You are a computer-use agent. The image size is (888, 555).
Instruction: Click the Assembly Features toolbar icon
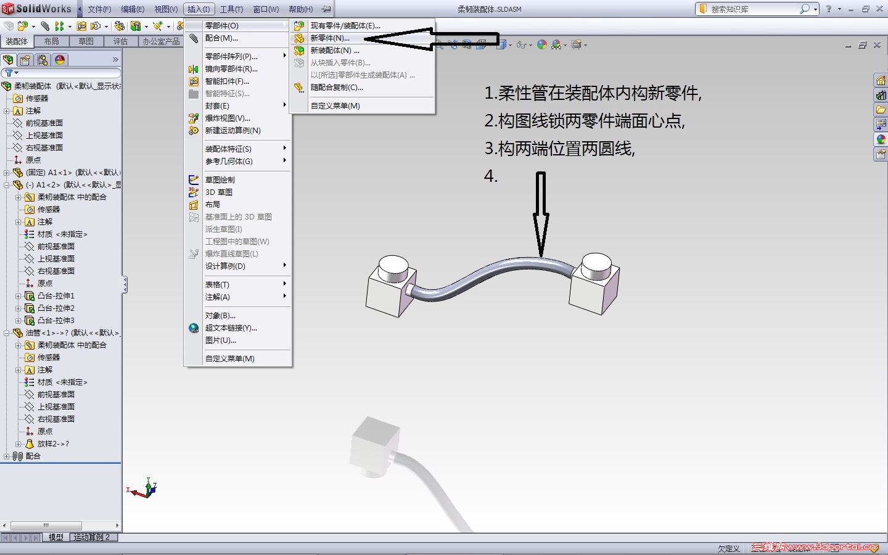[135, 26]
